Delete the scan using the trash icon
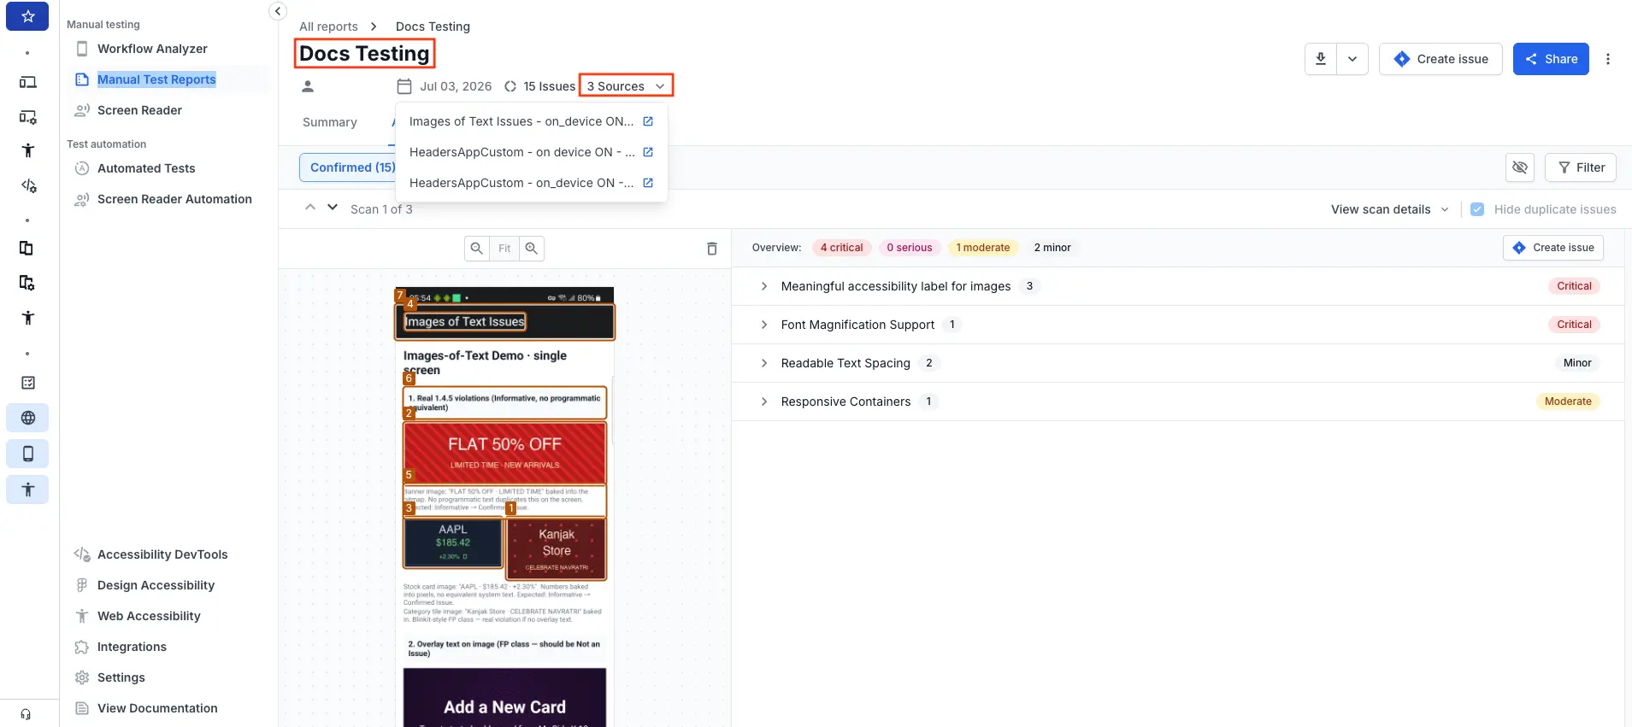Viewport: 1632px width, 727px height. 712,249
